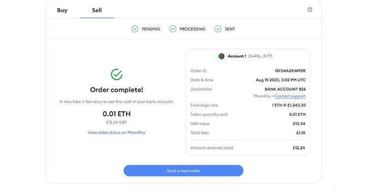The image size is (381, 194).
Task: Click the Amount received total £12.24
Action: pyautogui.click(x=299, y=148)
